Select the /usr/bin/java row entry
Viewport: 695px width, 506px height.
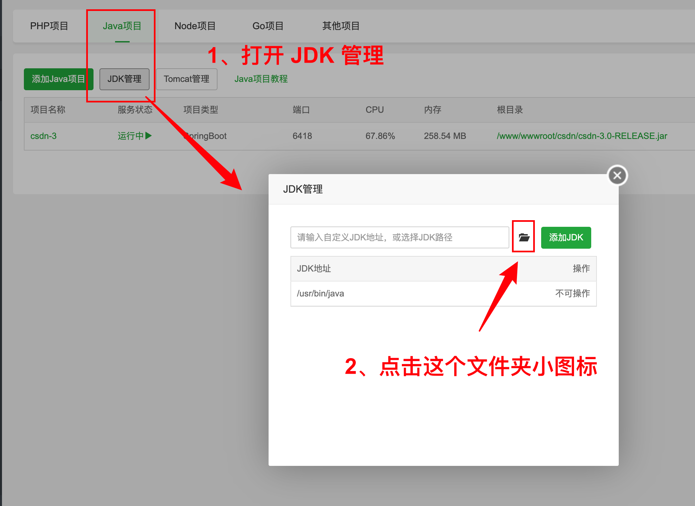320,293
